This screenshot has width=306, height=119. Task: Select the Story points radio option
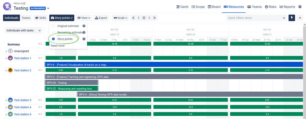(53, 39)
